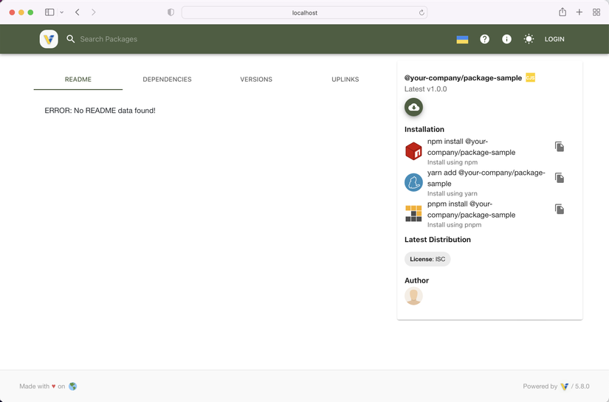Click the earth globe icon in footer
Viewport: 609px width, 402px height.
tap(72, 387)
